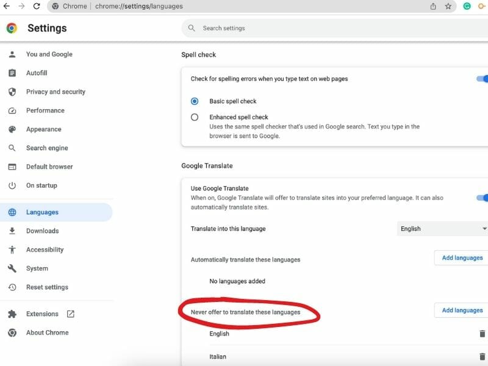488x366 pixels.
Task: Open Translate into this language dropdown
Action: (x=442, y=229)
